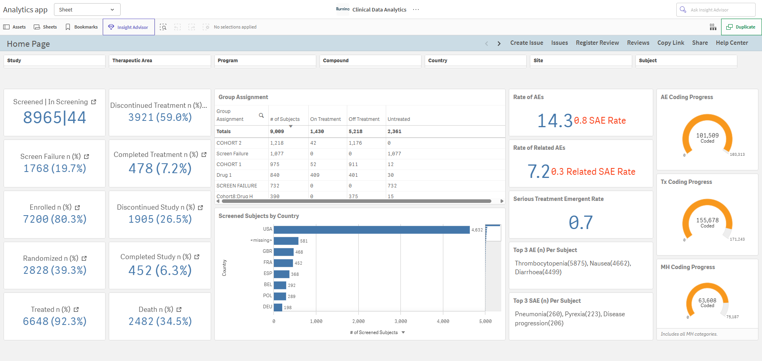Open the Discontinued Study external link icon

click(200, 207)
